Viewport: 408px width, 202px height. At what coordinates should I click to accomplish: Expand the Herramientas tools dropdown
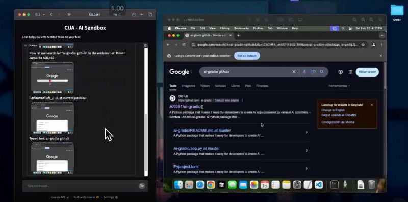point(339,86)
